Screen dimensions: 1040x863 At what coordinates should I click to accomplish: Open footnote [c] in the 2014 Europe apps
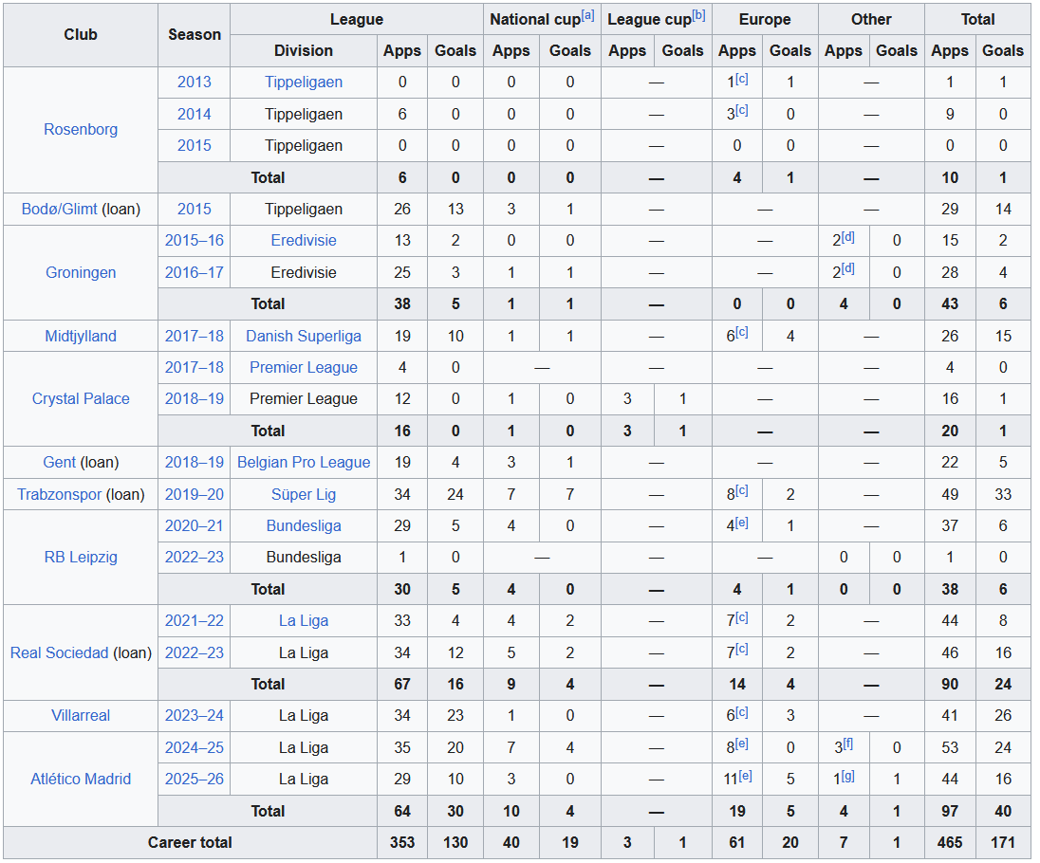point(741,110)
